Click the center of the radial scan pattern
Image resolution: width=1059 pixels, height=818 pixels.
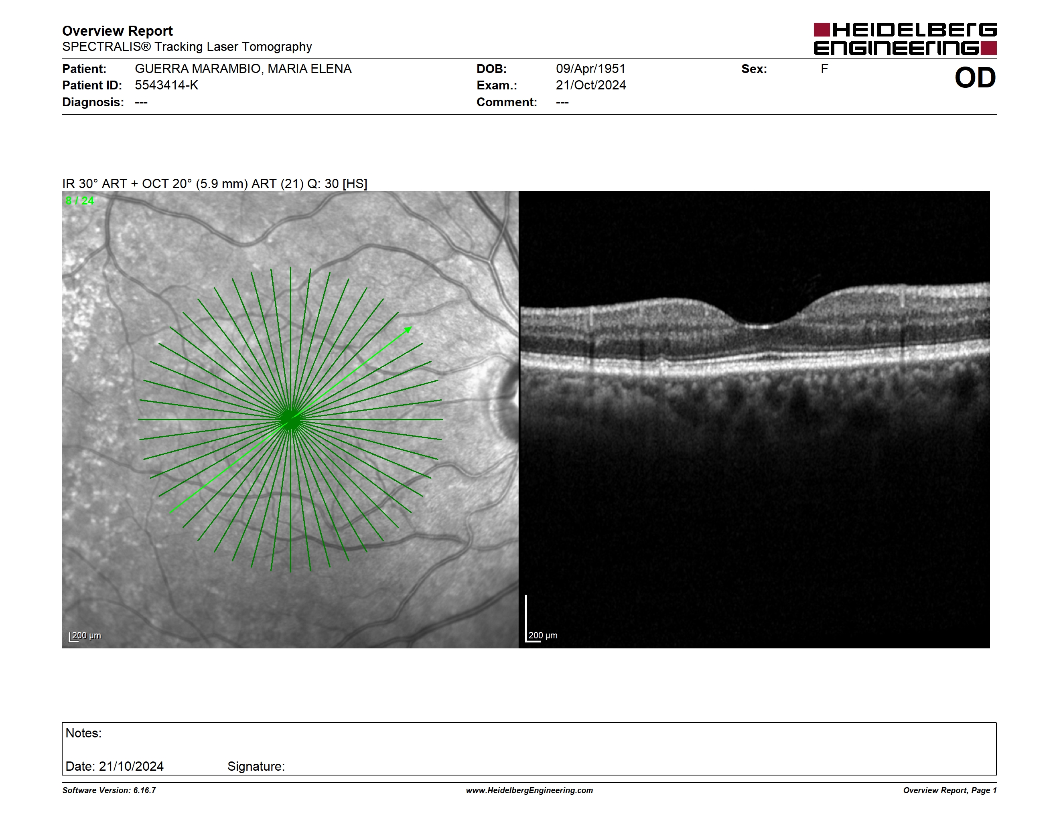[x=290, y=420]
